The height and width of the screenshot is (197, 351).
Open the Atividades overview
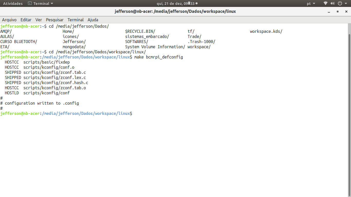13,4
